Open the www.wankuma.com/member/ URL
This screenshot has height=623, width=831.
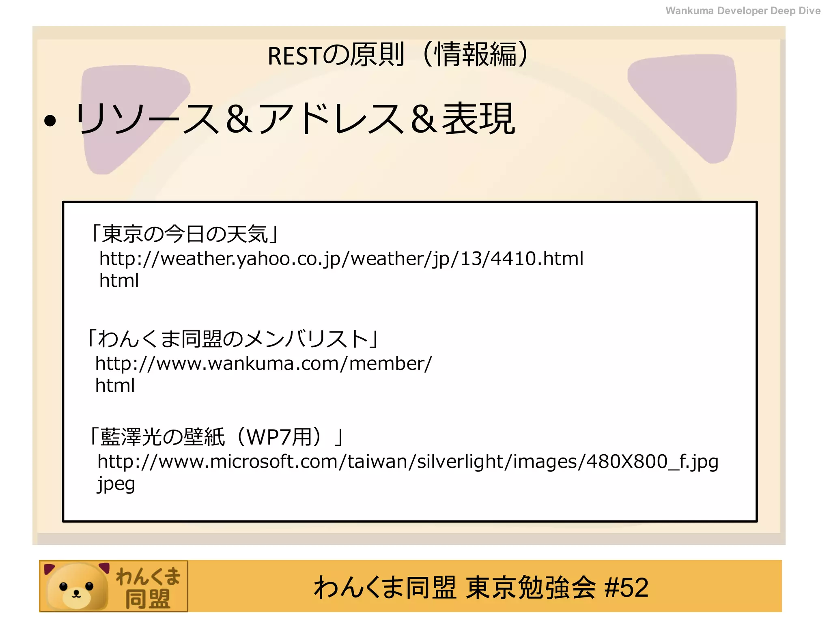(x=264, y=363)
